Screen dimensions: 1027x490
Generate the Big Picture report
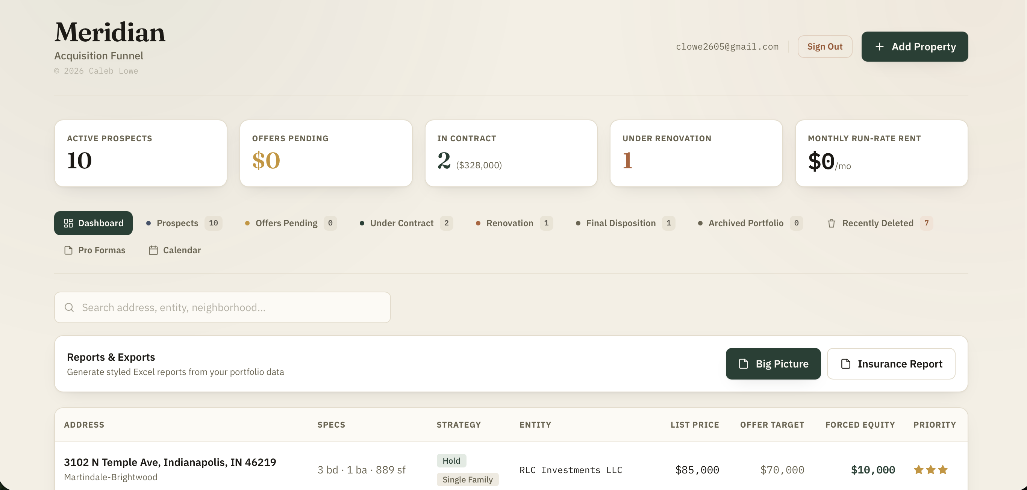click(773, 364)
